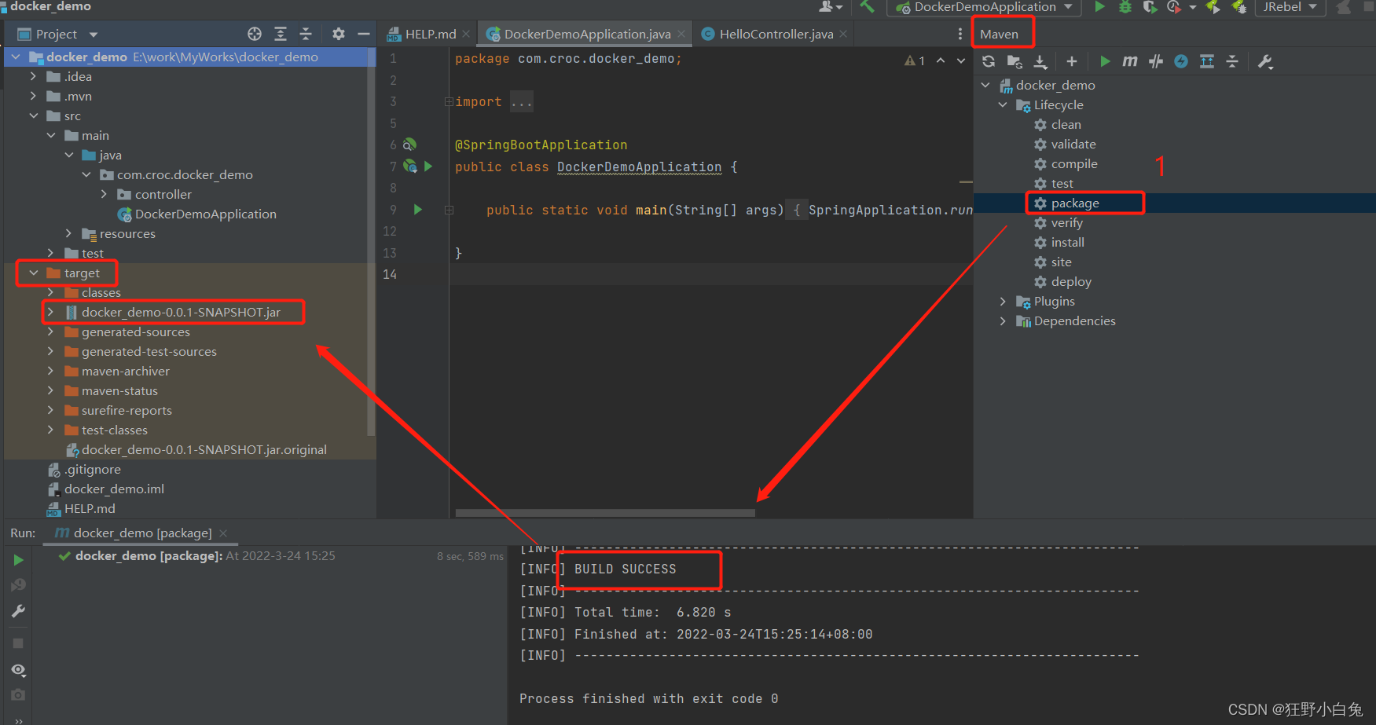Open editor tabs more-options menu
Image resolution: width=1376 pixels, height=725 pixels.
(960, 34)
